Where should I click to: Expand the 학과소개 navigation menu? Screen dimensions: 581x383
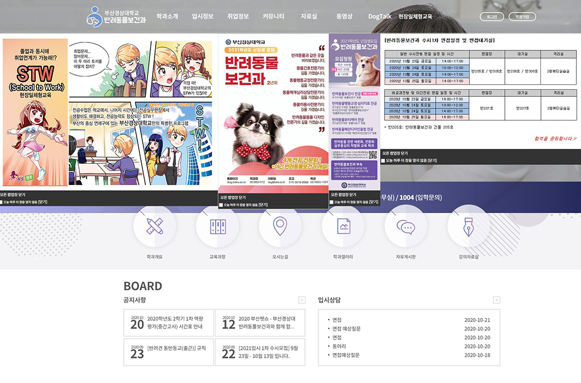coord(167,16)
